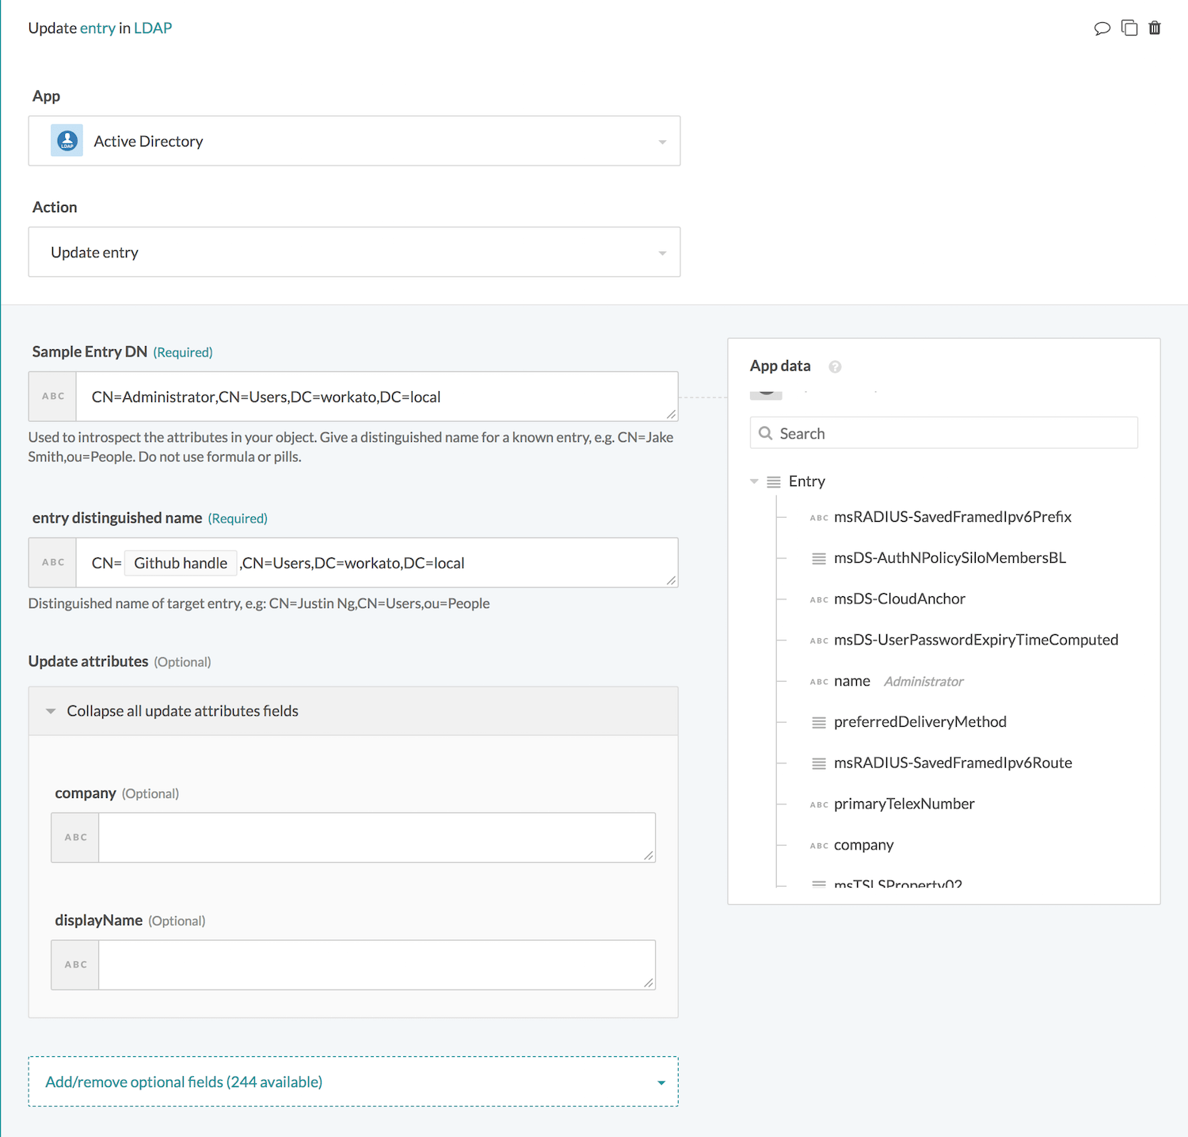Click the Active Directory LDAP icon

pos(67,141)
